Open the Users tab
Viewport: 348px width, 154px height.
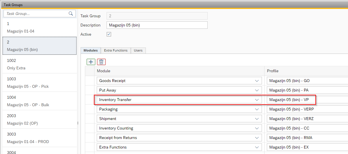point(138,50)
